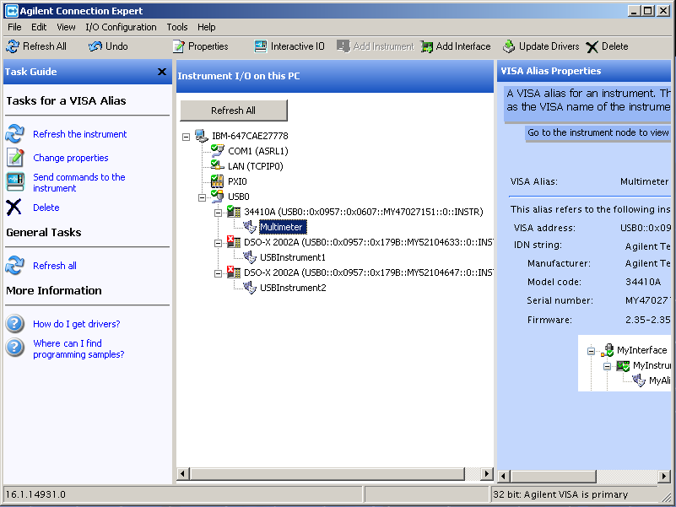
Task: Click Send commands to the instrument link
Action: (79, 182)
